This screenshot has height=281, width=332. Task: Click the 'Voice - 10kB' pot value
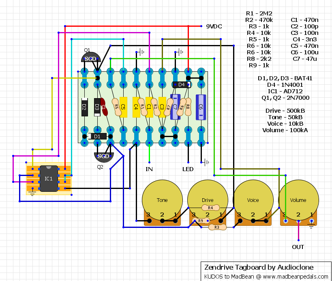coord(285,124)
